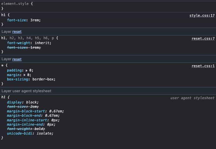Expand the margin shorthand triangle
This screenshot has width=216, height=149.
click(x=25, y=75)
